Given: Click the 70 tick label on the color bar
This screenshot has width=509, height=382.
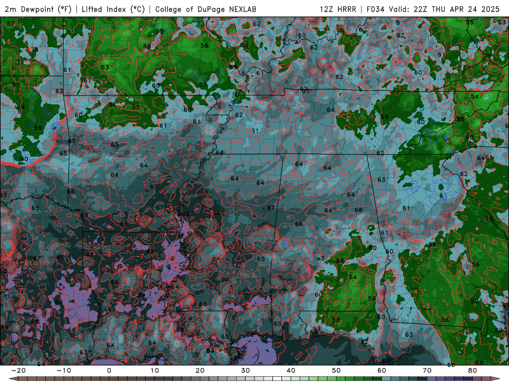Looking at the screenshot, I should 427,371.
